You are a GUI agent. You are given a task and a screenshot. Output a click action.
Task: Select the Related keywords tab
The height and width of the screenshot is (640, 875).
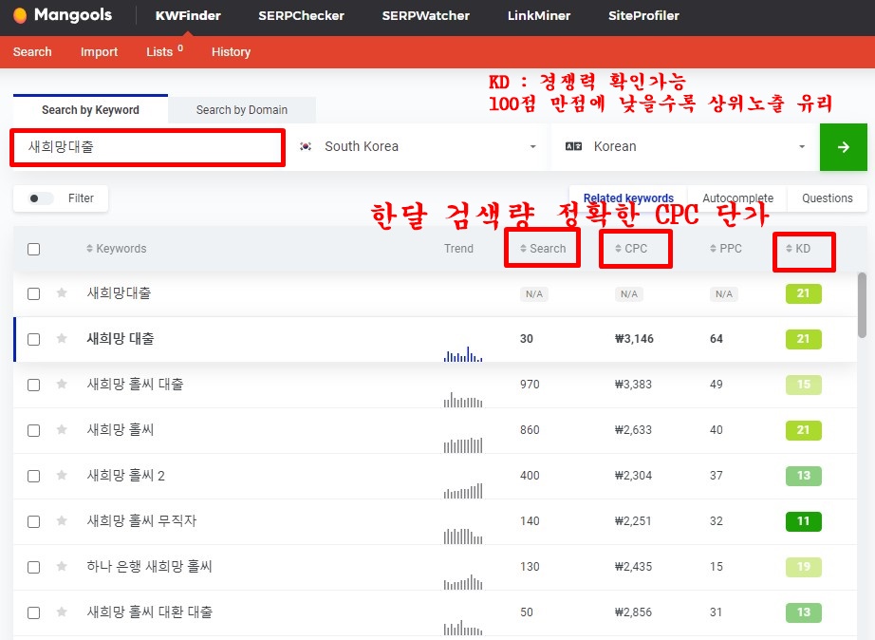[628, 198]
